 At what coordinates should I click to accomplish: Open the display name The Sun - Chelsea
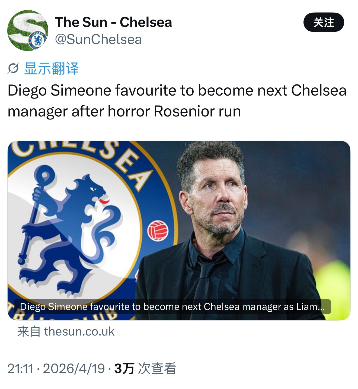tap(113, 22)
